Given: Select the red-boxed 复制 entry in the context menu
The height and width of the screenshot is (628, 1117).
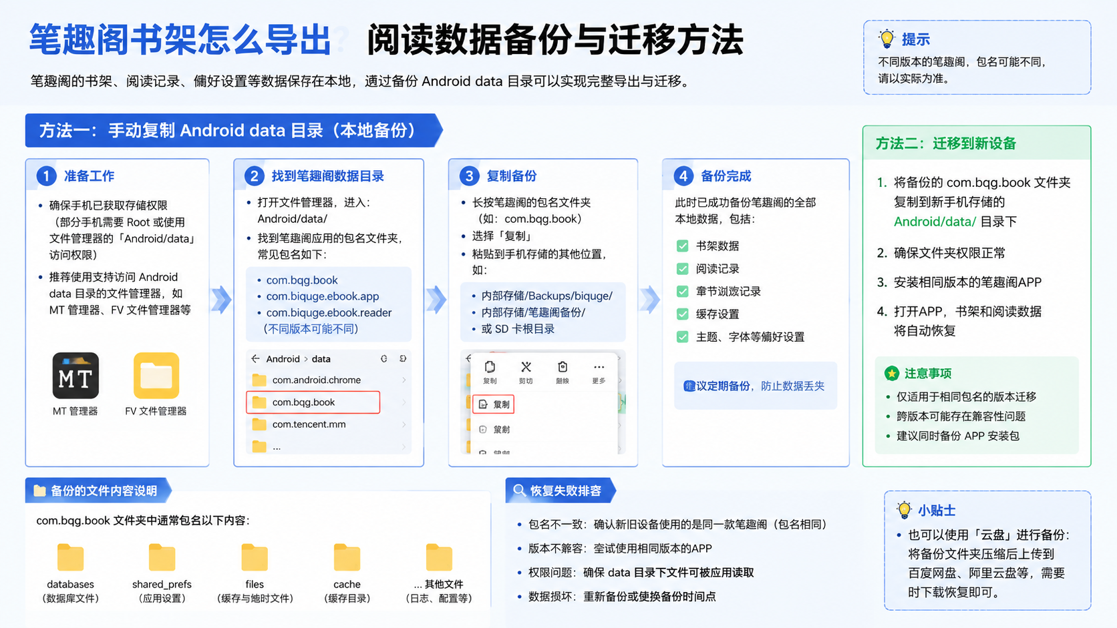Looking at the screenshot, I should pyautogui.click(x=494, y=404).
